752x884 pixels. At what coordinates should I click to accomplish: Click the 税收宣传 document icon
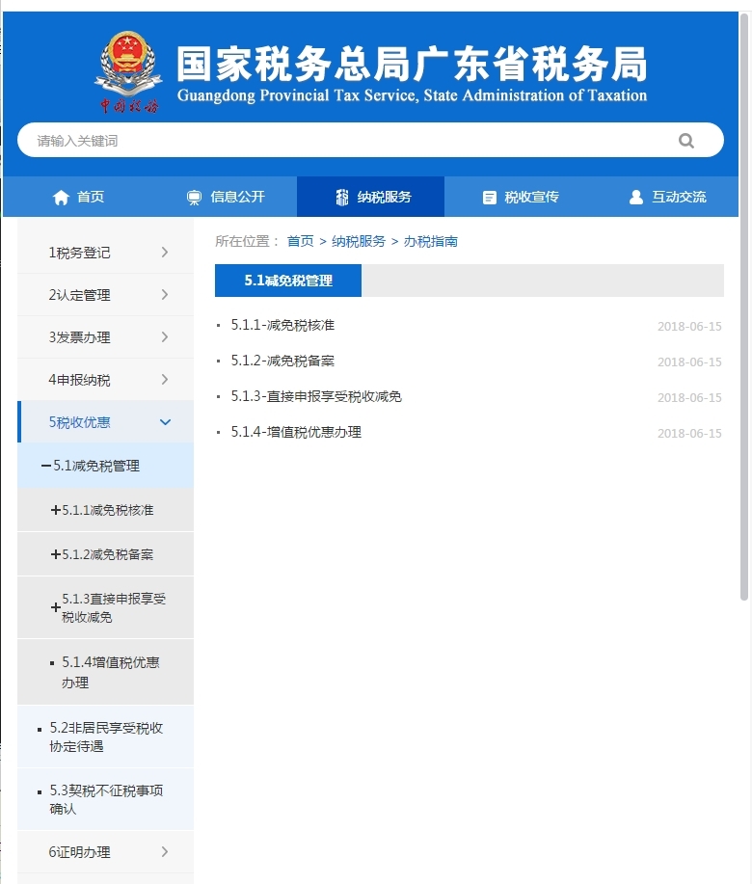click(490, 198)
